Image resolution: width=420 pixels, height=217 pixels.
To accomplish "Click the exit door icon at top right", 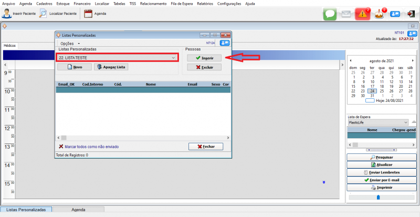I will point(411,14).
